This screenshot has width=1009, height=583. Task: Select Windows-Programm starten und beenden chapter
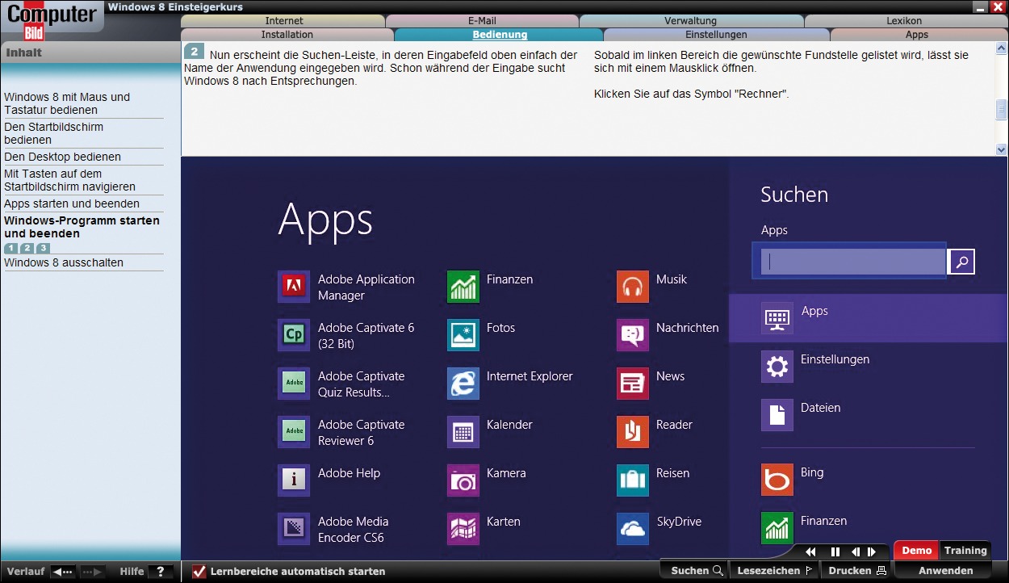82,227
